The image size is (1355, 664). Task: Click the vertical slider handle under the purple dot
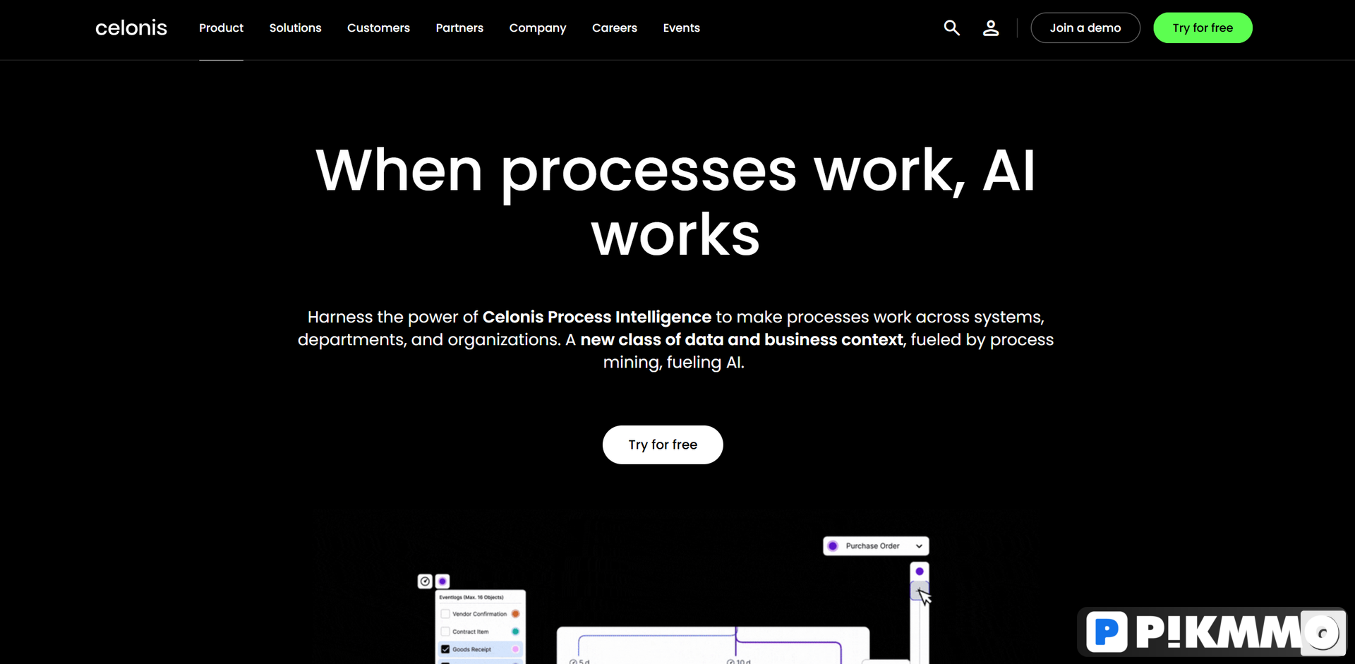(919, 591)
